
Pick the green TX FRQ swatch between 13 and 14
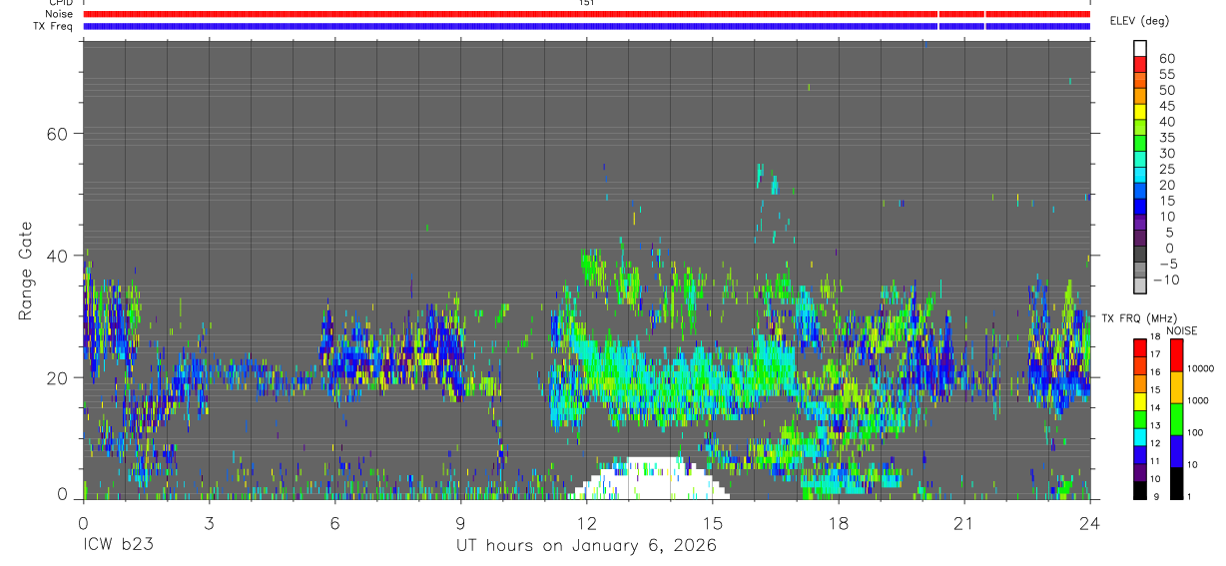1139,419
